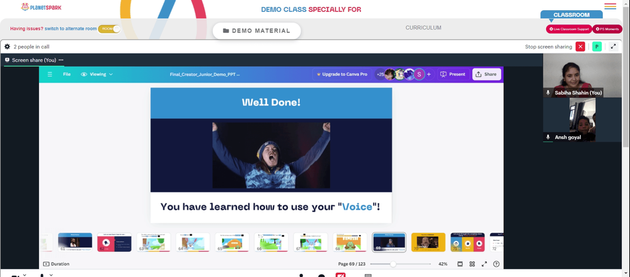Click the dark blue collaborator avatar before S
This screenshot has height=277, width=630.
click(409, 74)
